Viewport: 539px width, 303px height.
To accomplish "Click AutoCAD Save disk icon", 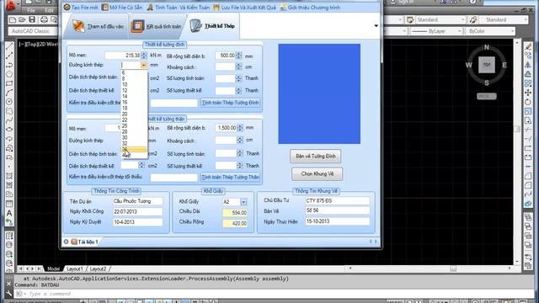I will click(32, 19).
